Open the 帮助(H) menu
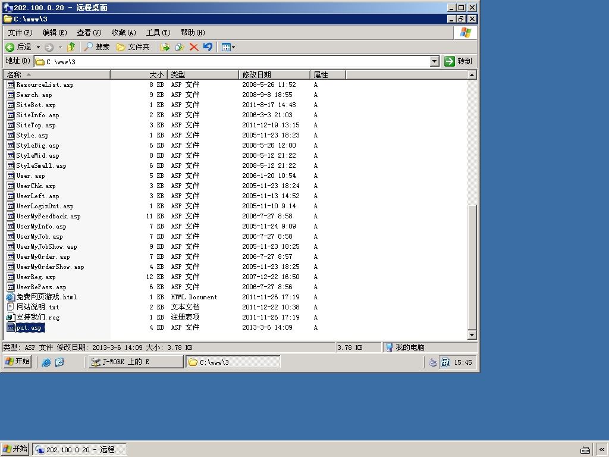Image resolution: width=609 pixels, height=457 pixels. (x=193, y=33)
